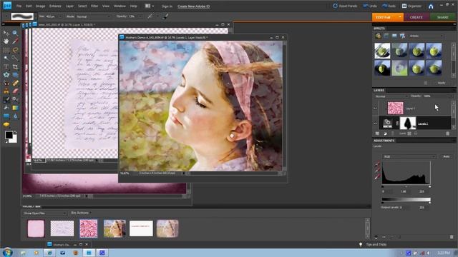
Task: Select the Type tool
Action: [6, 66]
